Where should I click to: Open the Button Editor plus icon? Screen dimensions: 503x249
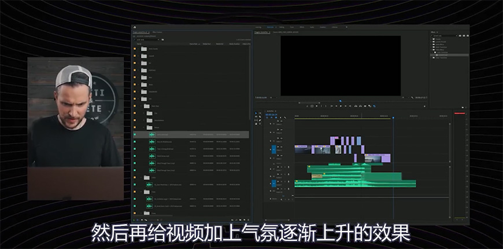(x=424, y=107)
